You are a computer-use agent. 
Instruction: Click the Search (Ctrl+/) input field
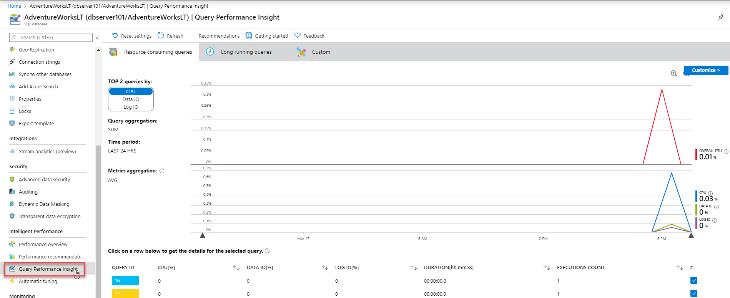[x=51, y=37]
